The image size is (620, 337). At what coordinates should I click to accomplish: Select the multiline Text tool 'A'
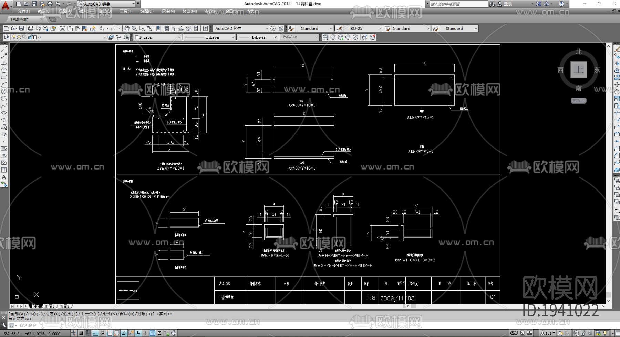tap(4, 177)
